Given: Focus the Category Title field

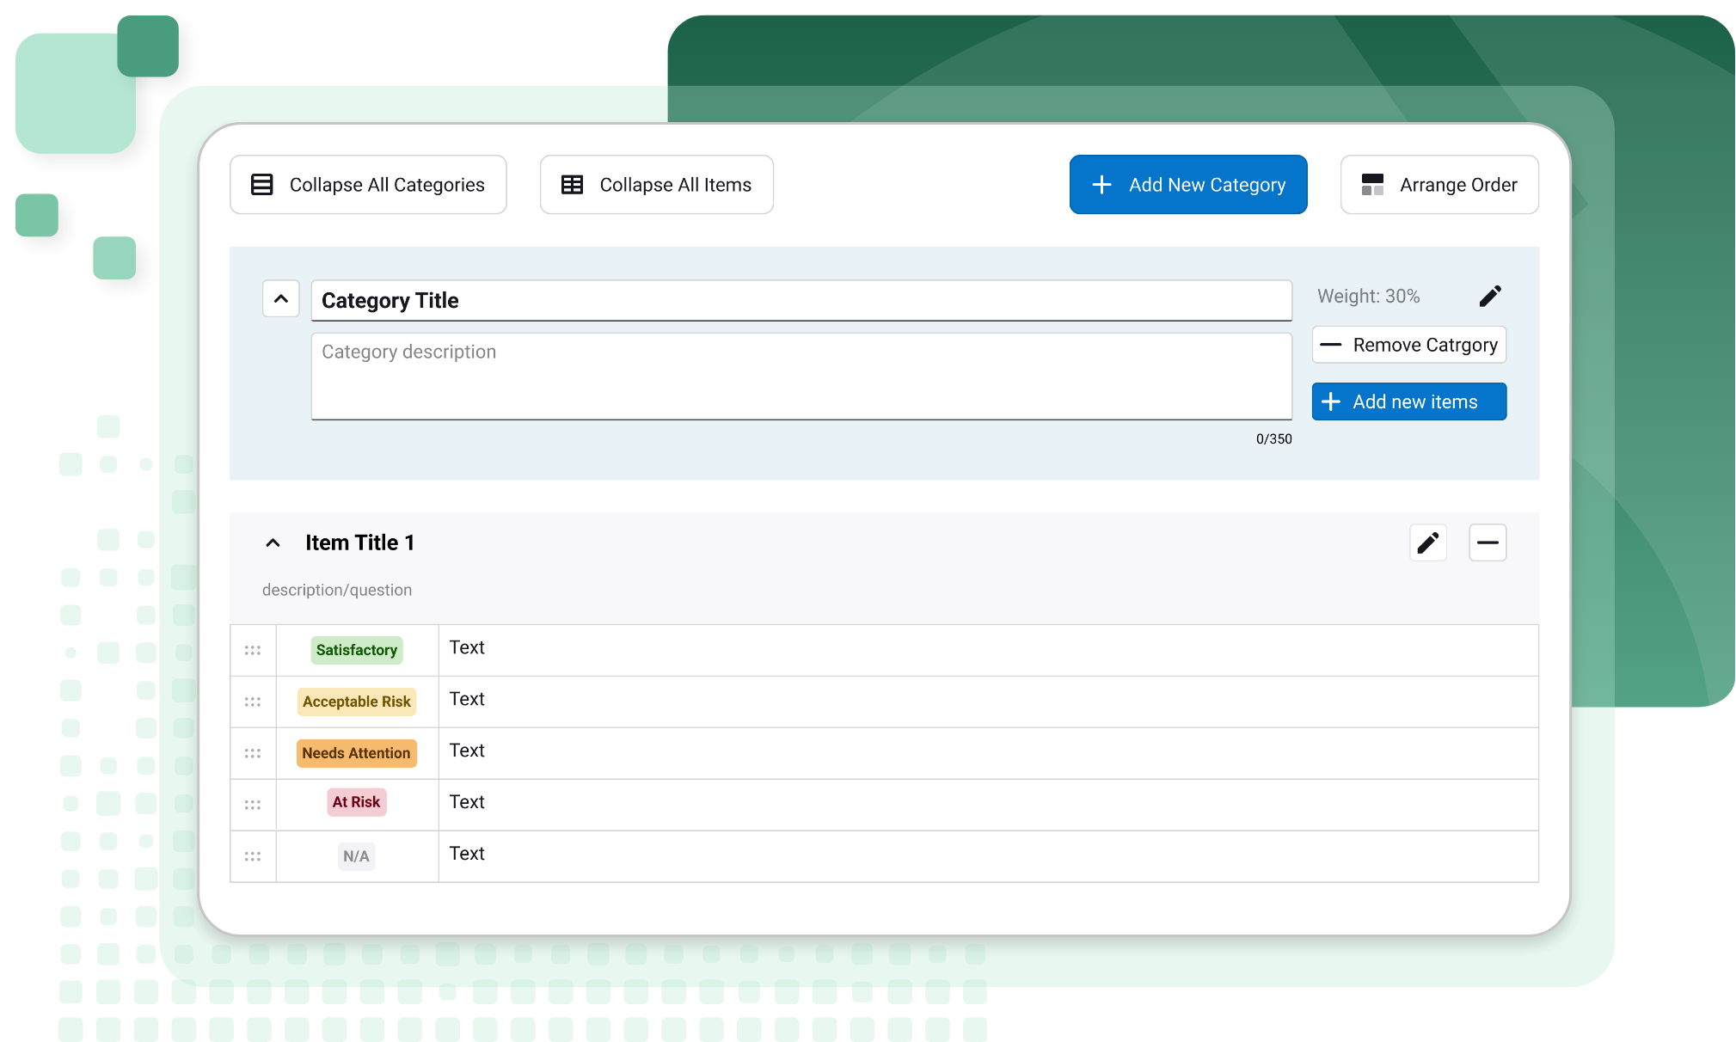Looking at the screenshot, I should (x=800, y=301).
